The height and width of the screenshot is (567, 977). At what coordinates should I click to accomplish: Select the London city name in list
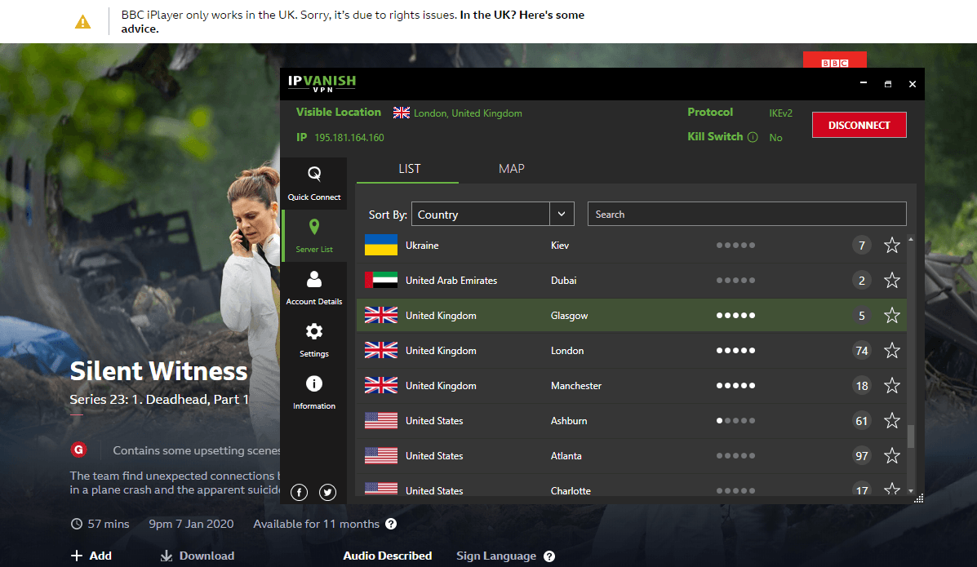click(567, 351)
